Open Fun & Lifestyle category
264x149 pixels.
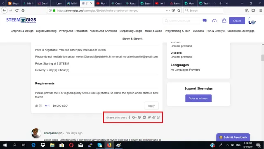215,31
